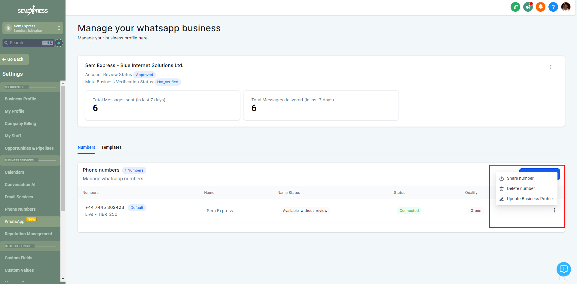Open the business account three-dot menu
This screenshot has width=577, height=284.
[x=551, y=67]
